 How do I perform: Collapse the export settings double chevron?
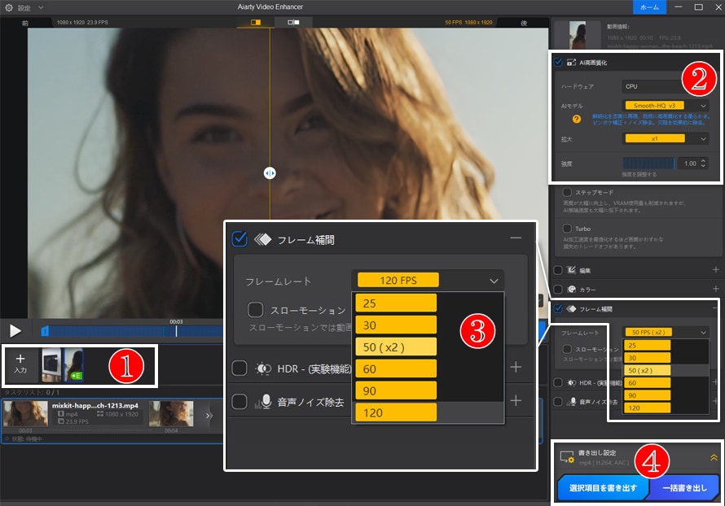(714, 458)
